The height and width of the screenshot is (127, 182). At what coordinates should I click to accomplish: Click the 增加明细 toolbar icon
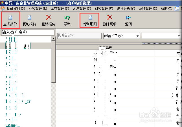pyautogui.click(x=90, y=18)
